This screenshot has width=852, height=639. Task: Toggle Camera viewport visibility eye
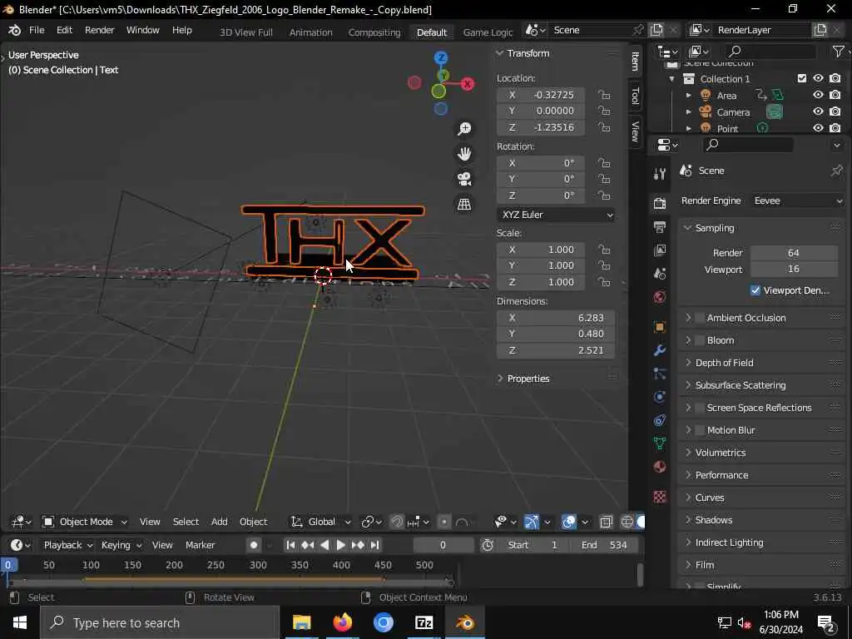pos(818,111)
